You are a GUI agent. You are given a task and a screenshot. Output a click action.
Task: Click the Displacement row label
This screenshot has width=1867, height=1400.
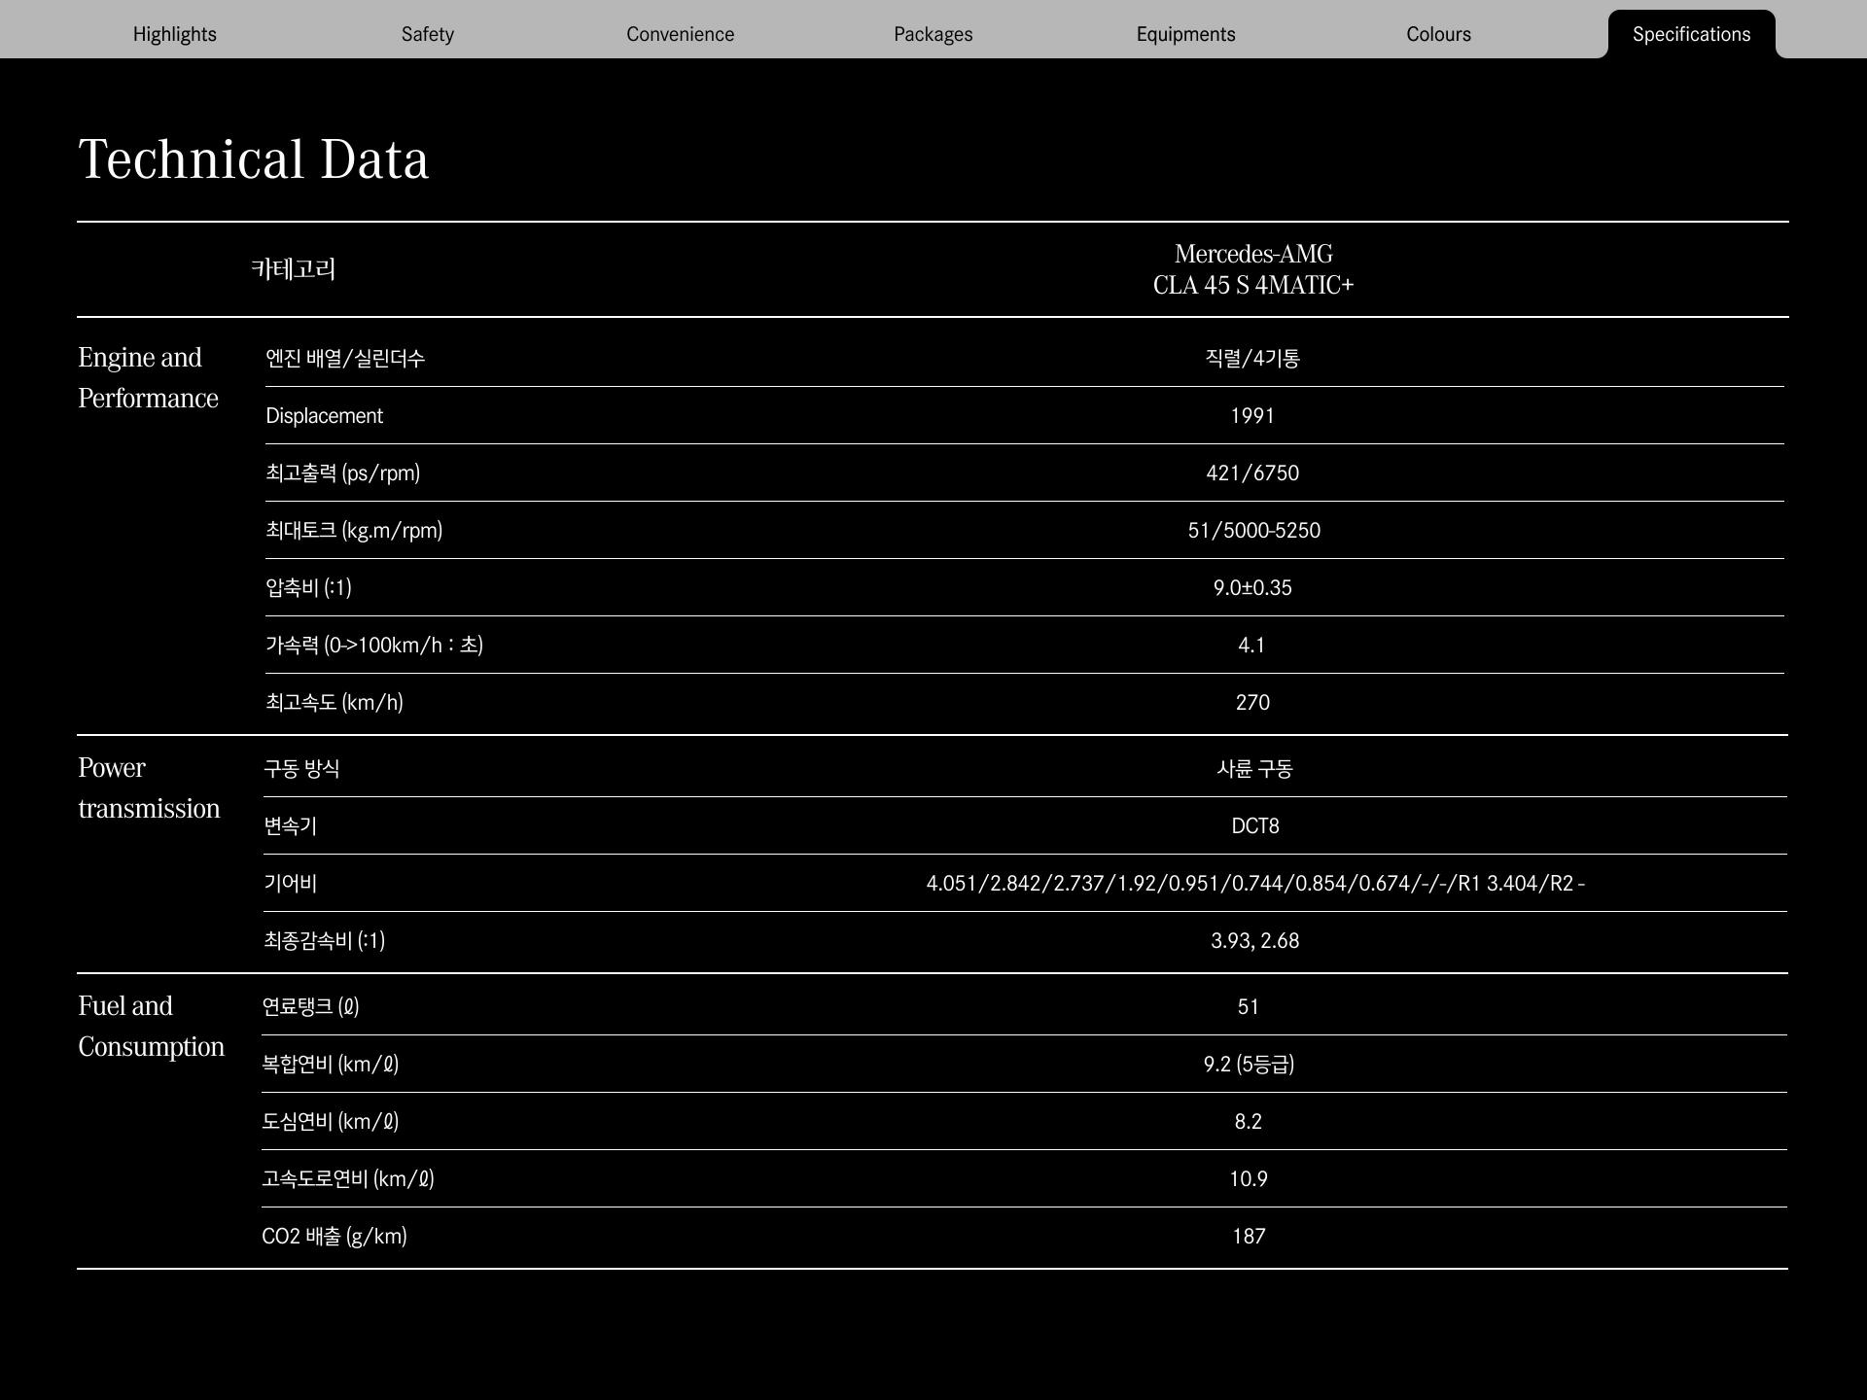324,416
